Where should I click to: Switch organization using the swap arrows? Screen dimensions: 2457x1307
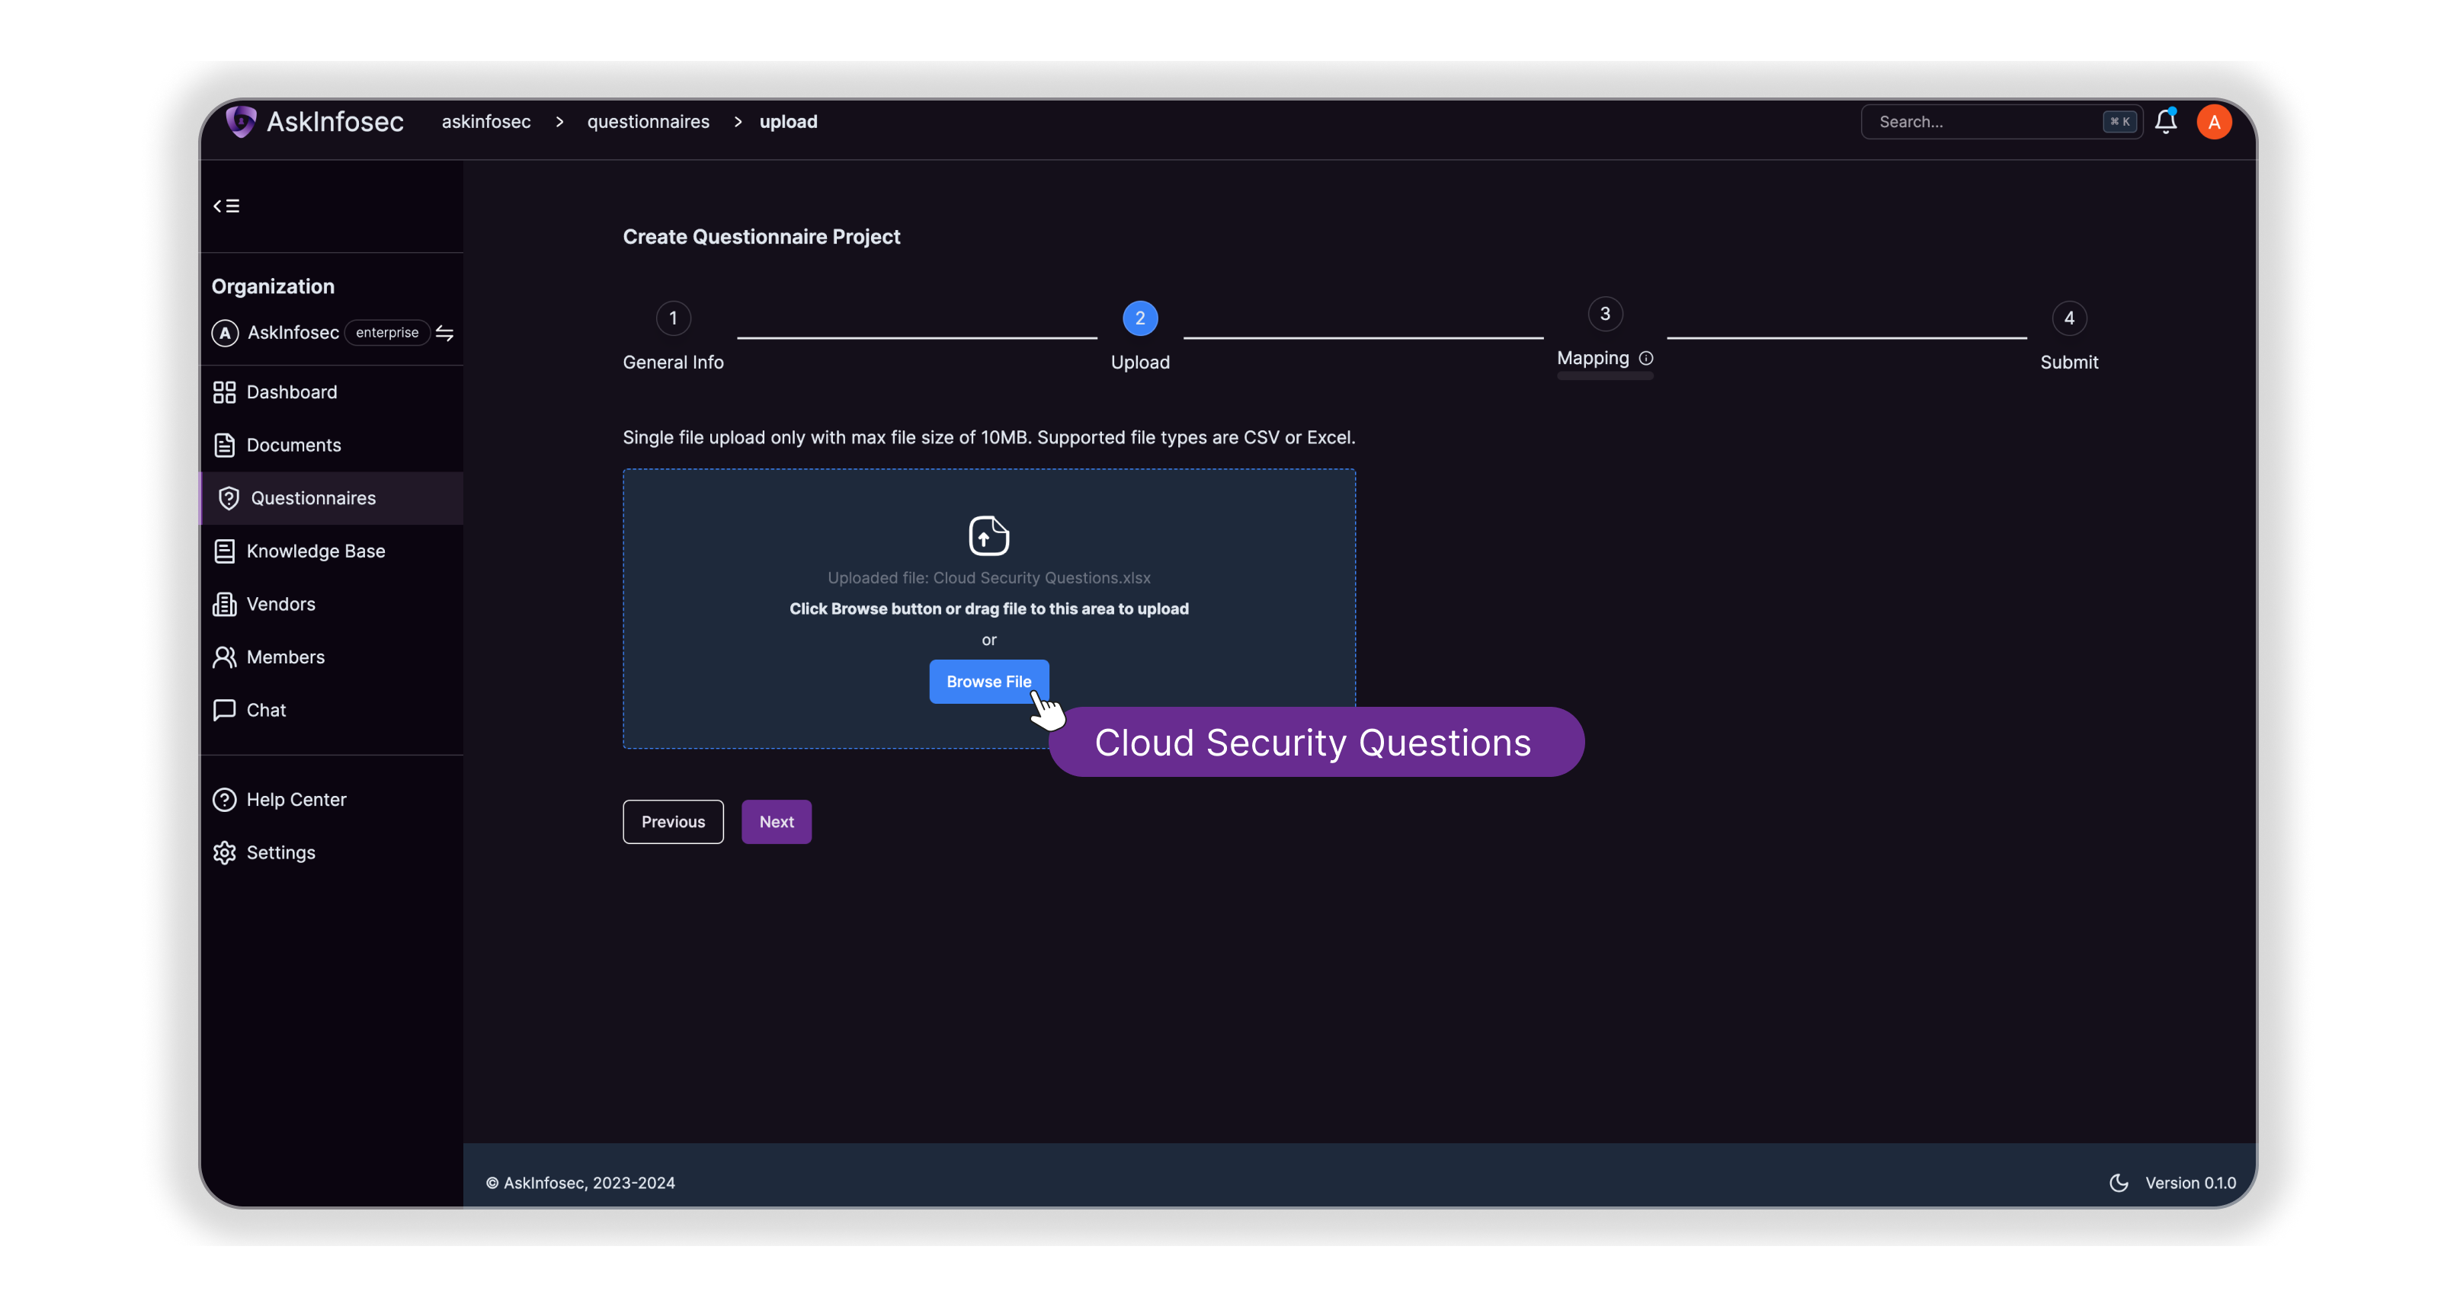click(445, 333)
